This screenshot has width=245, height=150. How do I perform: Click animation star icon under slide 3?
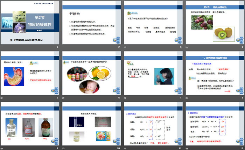tap(125, 47)
